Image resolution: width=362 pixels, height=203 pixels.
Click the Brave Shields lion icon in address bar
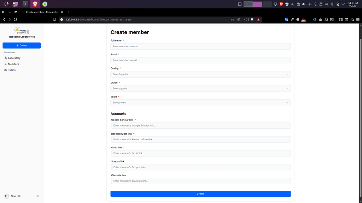coord(252,20)
